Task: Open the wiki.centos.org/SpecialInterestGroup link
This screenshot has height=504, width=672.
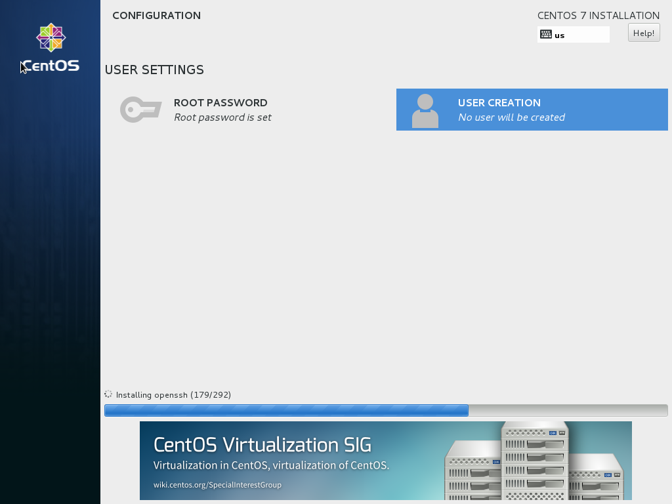Action: point(217,485)
